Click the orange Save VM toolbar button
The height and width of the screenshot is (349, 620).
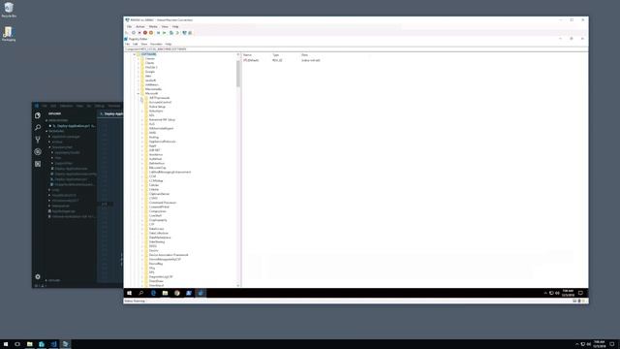151,33
